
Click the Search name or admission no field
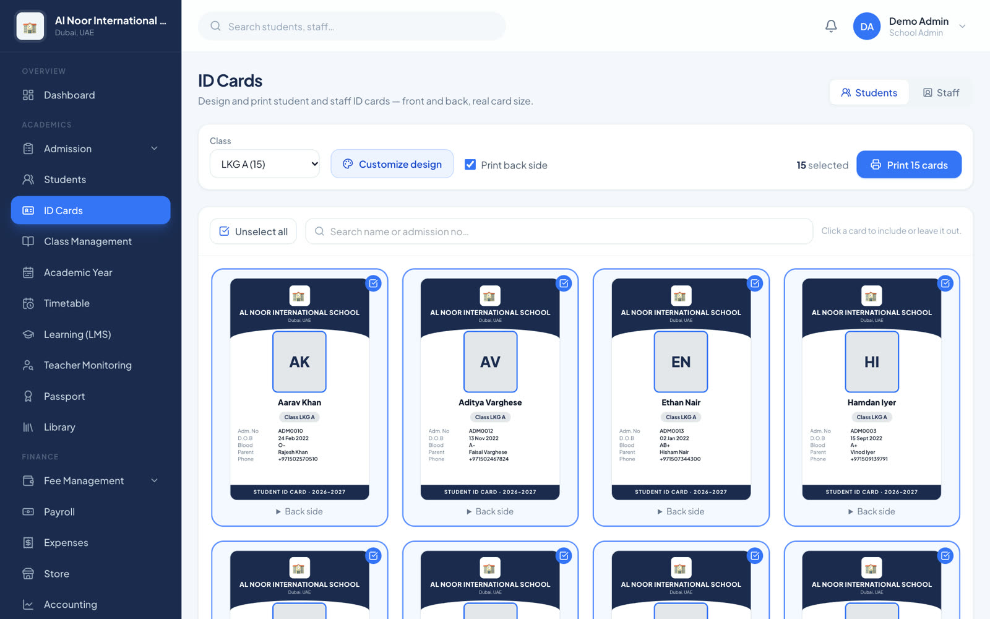559,232
